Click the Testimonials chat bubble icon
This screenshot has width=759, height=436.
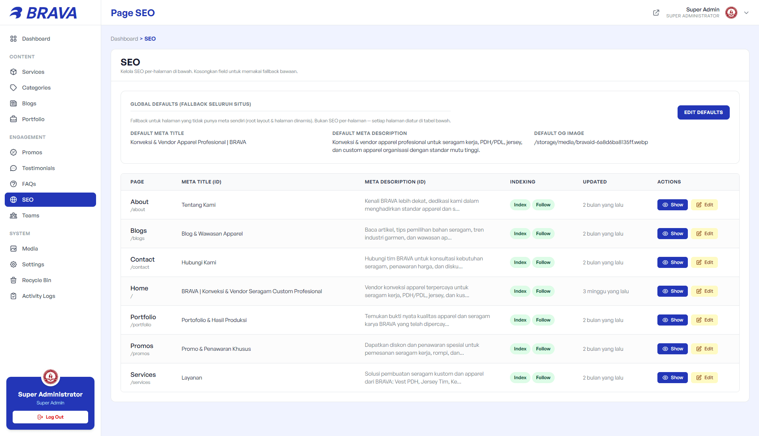[13, 168]
